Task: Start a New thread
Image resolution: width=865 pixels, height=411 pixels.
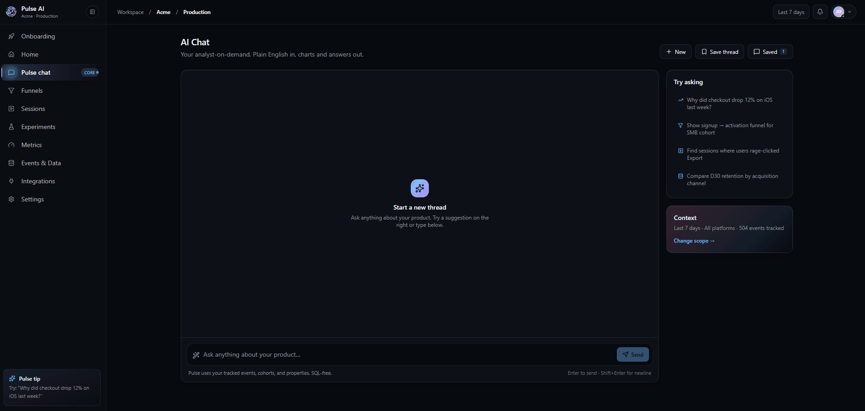Action: [x=676, y=52]
